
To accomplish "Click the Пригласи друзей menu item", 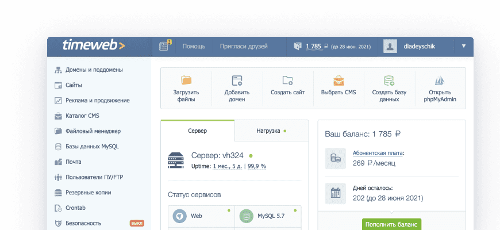I will [244, 46].
